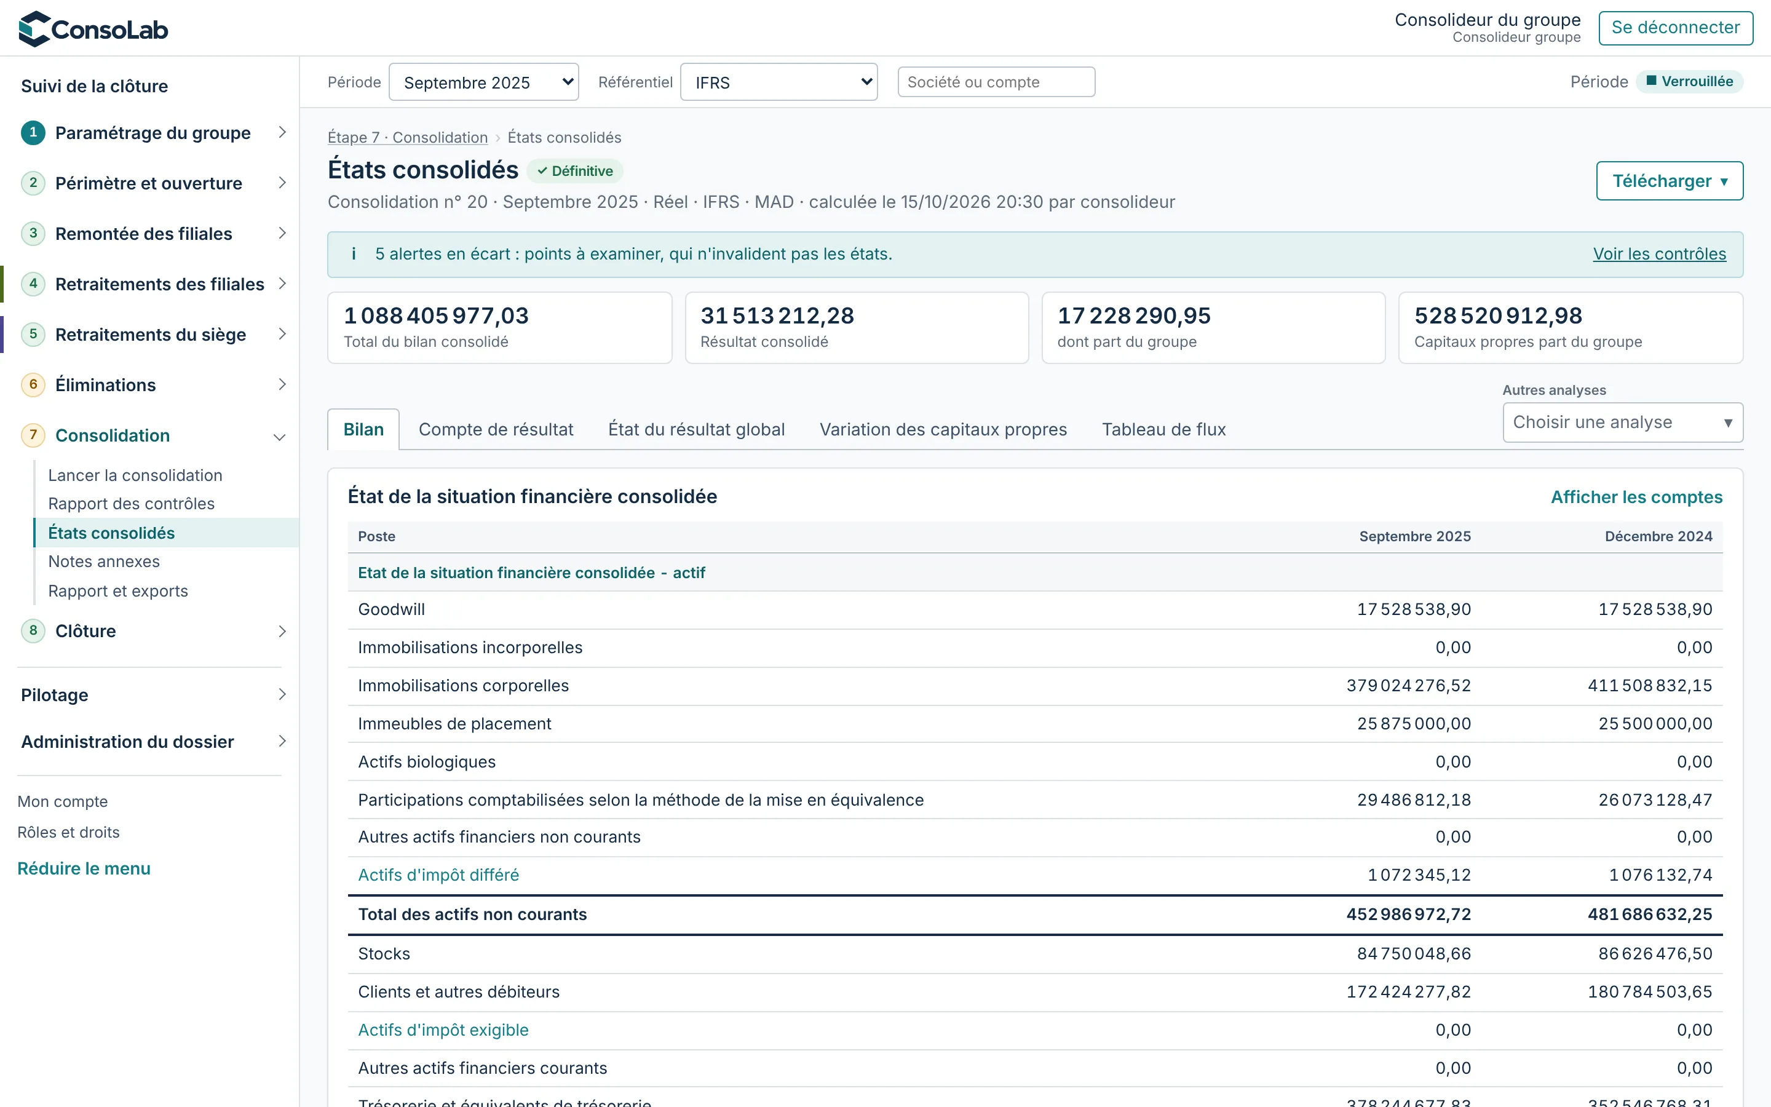This screenshot has width=1771, height=1107.
Task: Collapse the Consolidation section chevron
Action: 280,437
